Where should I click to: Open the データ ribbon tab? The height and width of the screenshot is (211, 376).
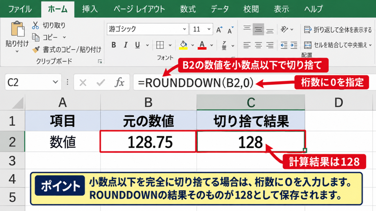coord(220,9)
